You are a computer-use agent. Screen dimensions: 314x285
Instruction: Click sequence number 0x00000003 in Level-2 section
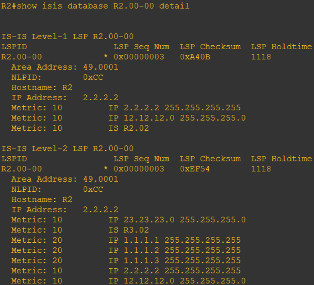139,169
